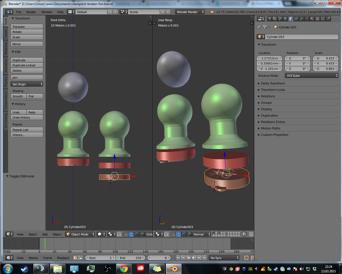Viewport: 342px width, 274px height.
Task: Open Google Chrome from the taskbar
Action: 124,269
